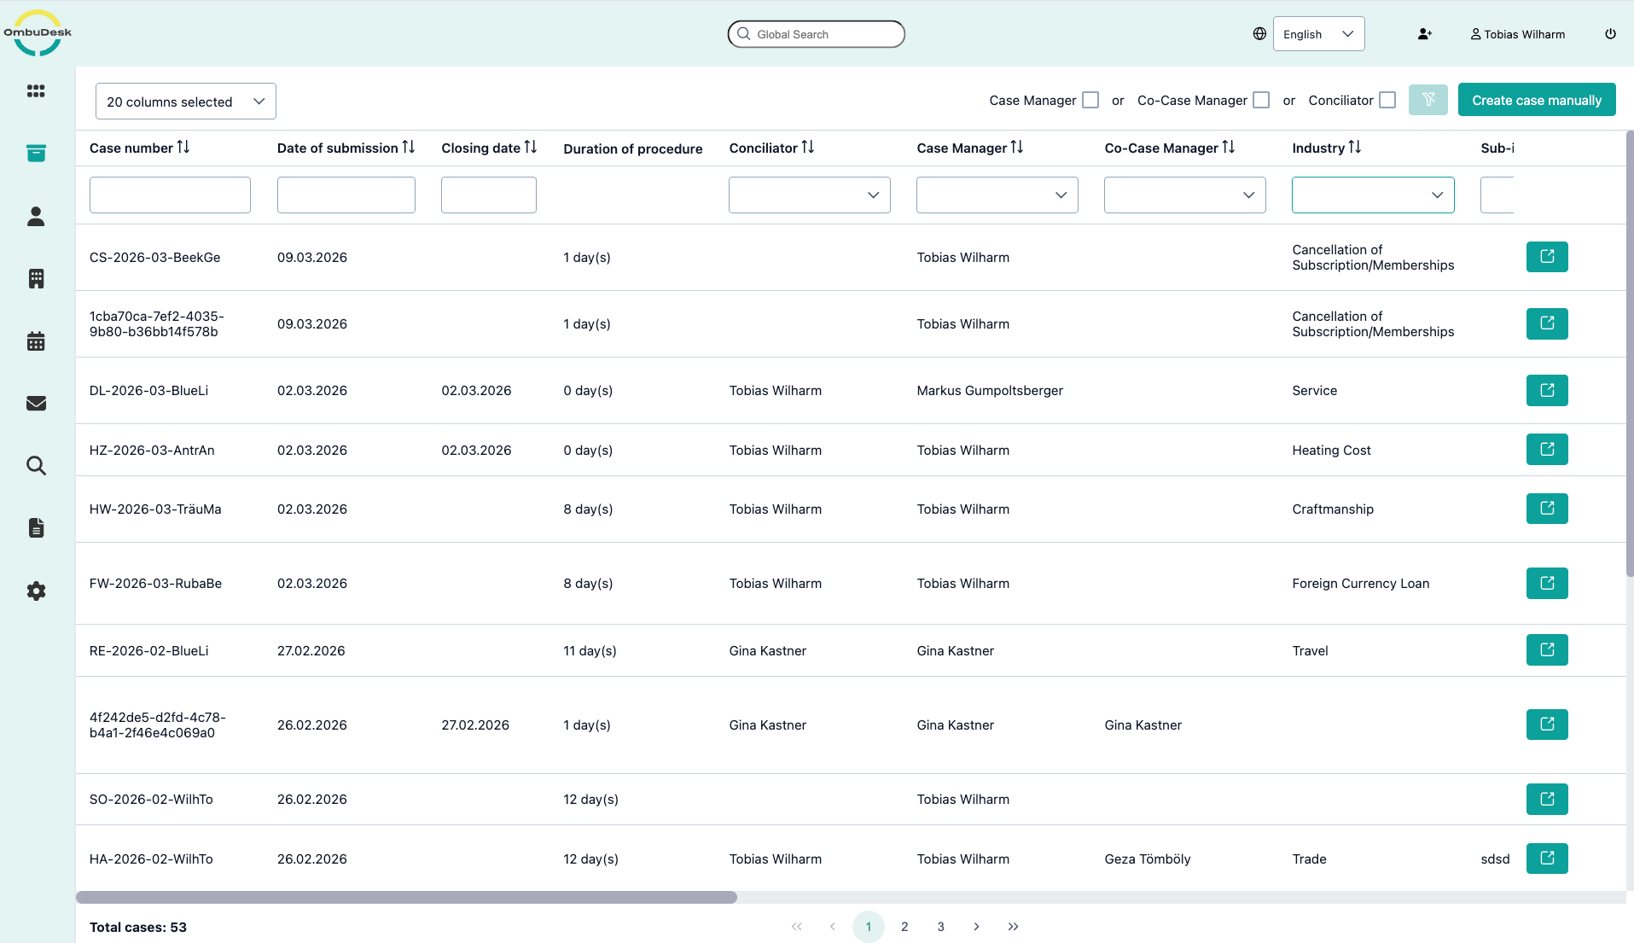This screenshot has width=1634, height=943.
Task: Enable the Case Manager checkbox
Action: click(1090, 100)
